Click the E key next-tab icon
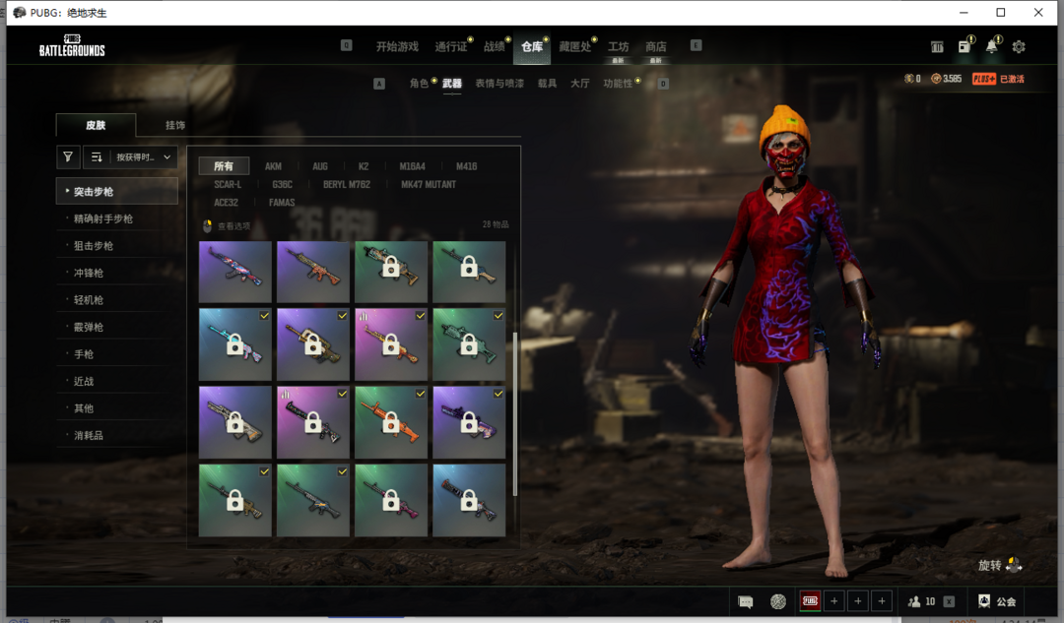Viewport: 1064px width, 623px height. coord(696,45)
